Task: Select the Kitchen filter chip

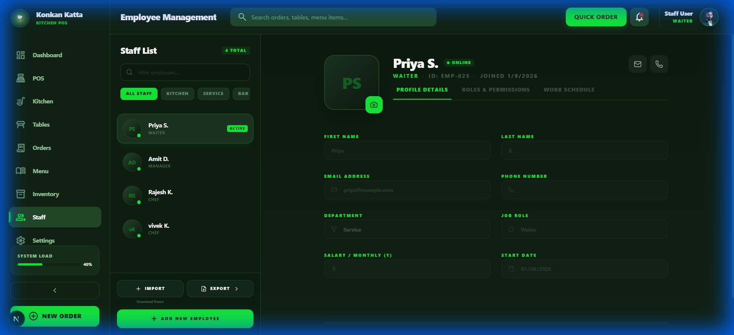Action: [177, 93]
